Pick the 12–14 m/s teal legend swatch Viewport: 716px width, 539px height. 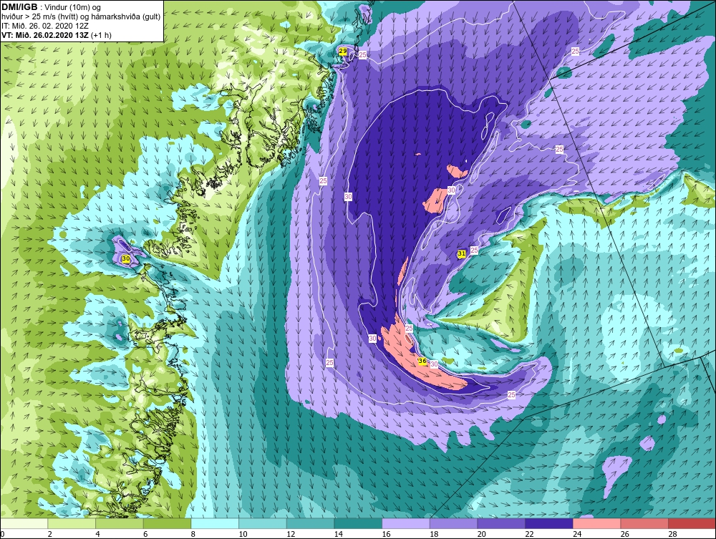click(x=310, y=523)
